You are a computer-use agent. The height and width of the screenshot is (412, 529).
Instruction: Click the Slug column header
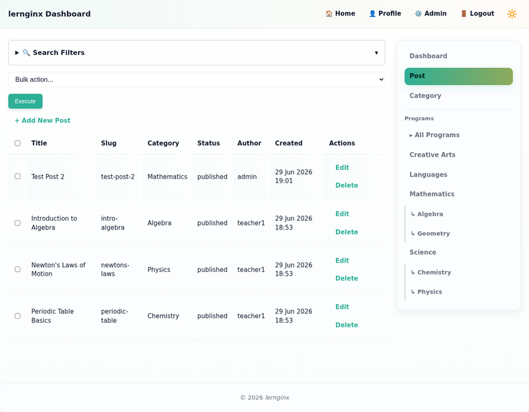pyautogui.click(x=108, y=143)
